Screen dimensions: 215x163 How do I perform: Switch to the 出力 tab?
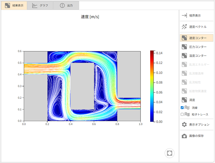tap(66, 5)
